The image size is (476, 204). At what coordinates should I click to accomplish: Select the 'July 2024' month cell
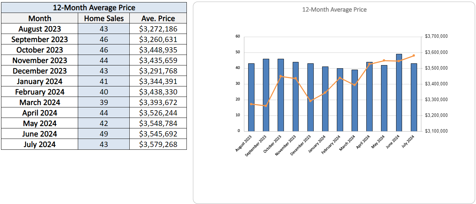pyautogui.click(x=40, y=144)
